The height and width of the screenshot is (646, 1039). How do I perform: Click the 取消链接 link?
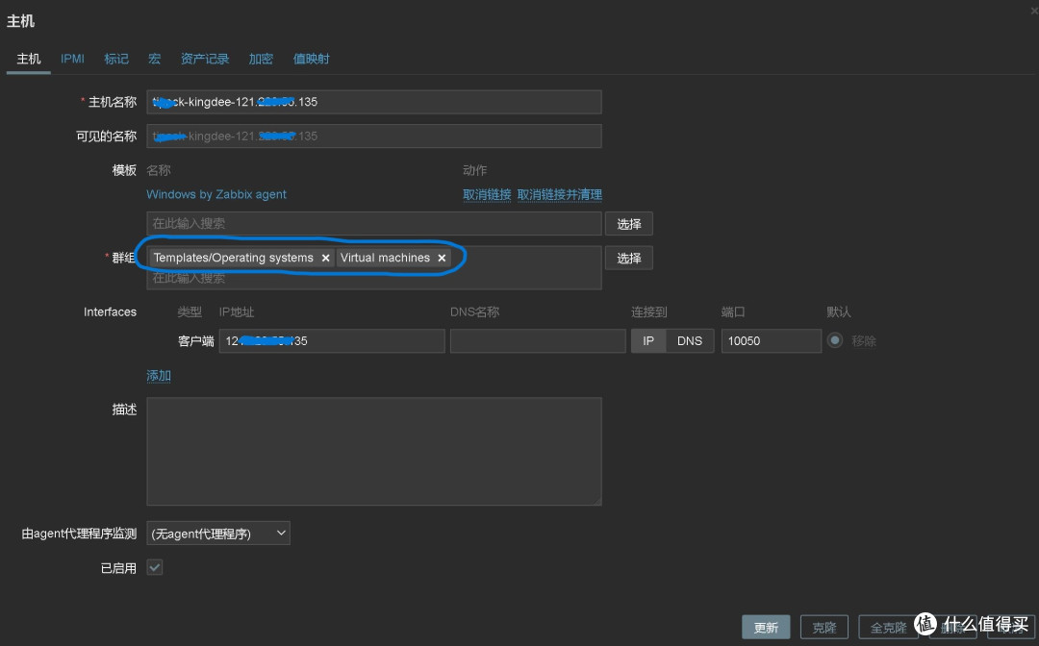[x=487, y=194]
